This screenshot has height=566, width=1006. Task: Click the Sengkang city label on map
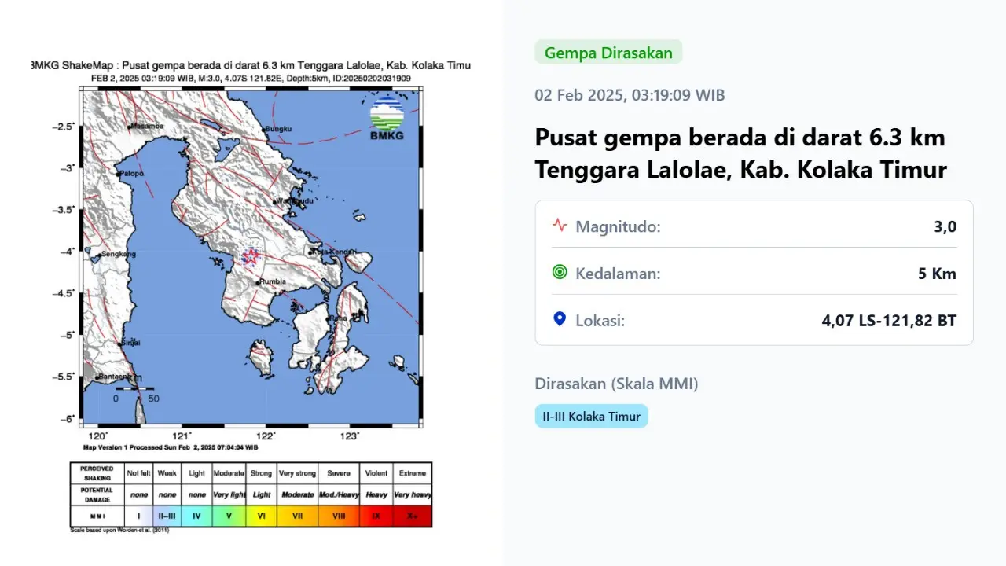click(x=119, y=254)
